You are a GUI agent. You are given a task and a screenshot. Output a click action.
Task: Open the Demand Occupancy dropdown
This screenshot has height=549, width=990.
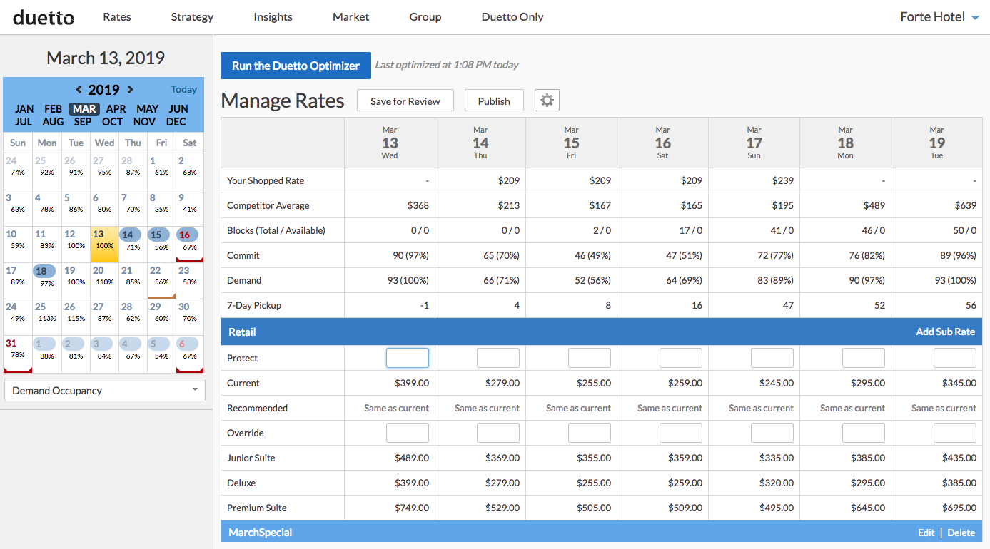(x=104, y=390)
